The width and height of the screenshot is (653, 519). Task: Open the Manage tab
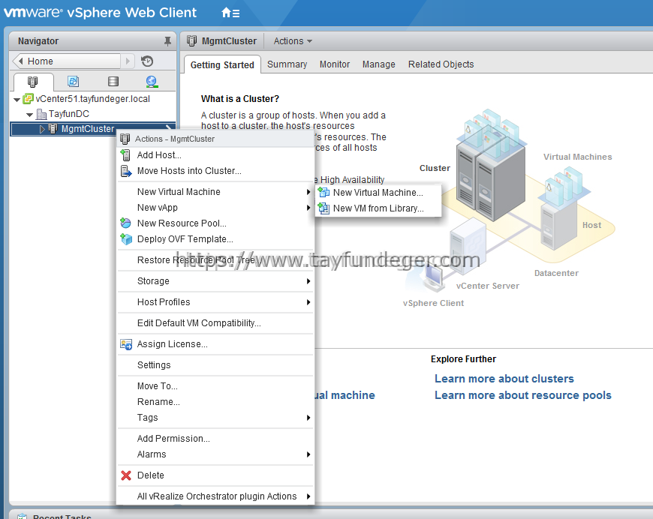tap(378, 64)
